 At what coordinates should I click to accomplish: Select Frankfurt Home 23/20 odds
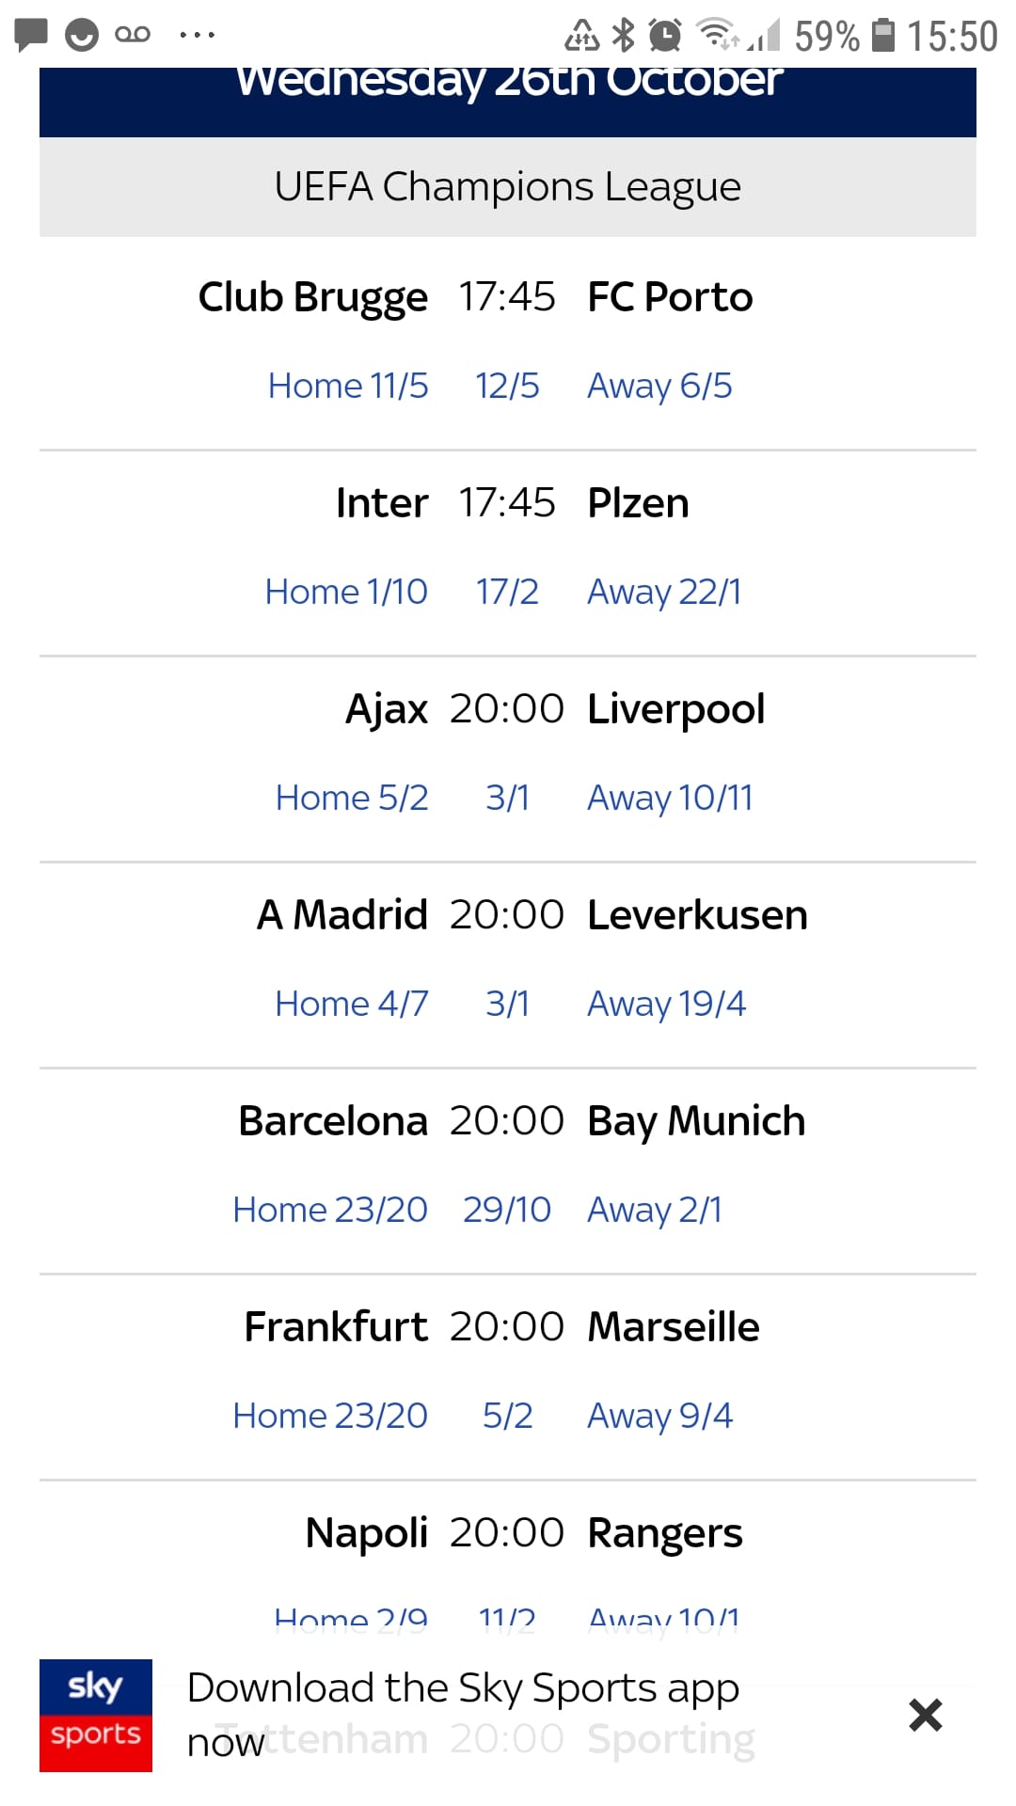tap(330, 1416)
